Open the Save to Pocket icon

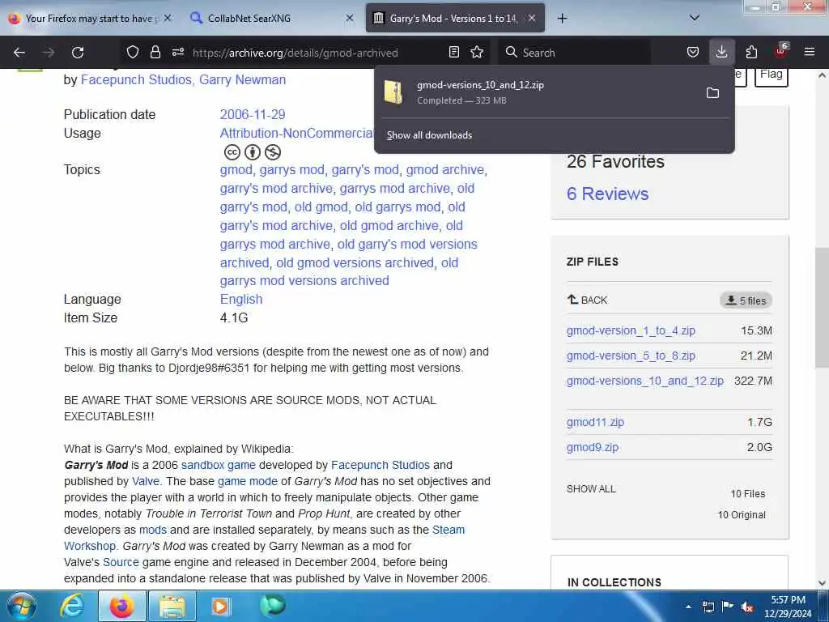693,52
